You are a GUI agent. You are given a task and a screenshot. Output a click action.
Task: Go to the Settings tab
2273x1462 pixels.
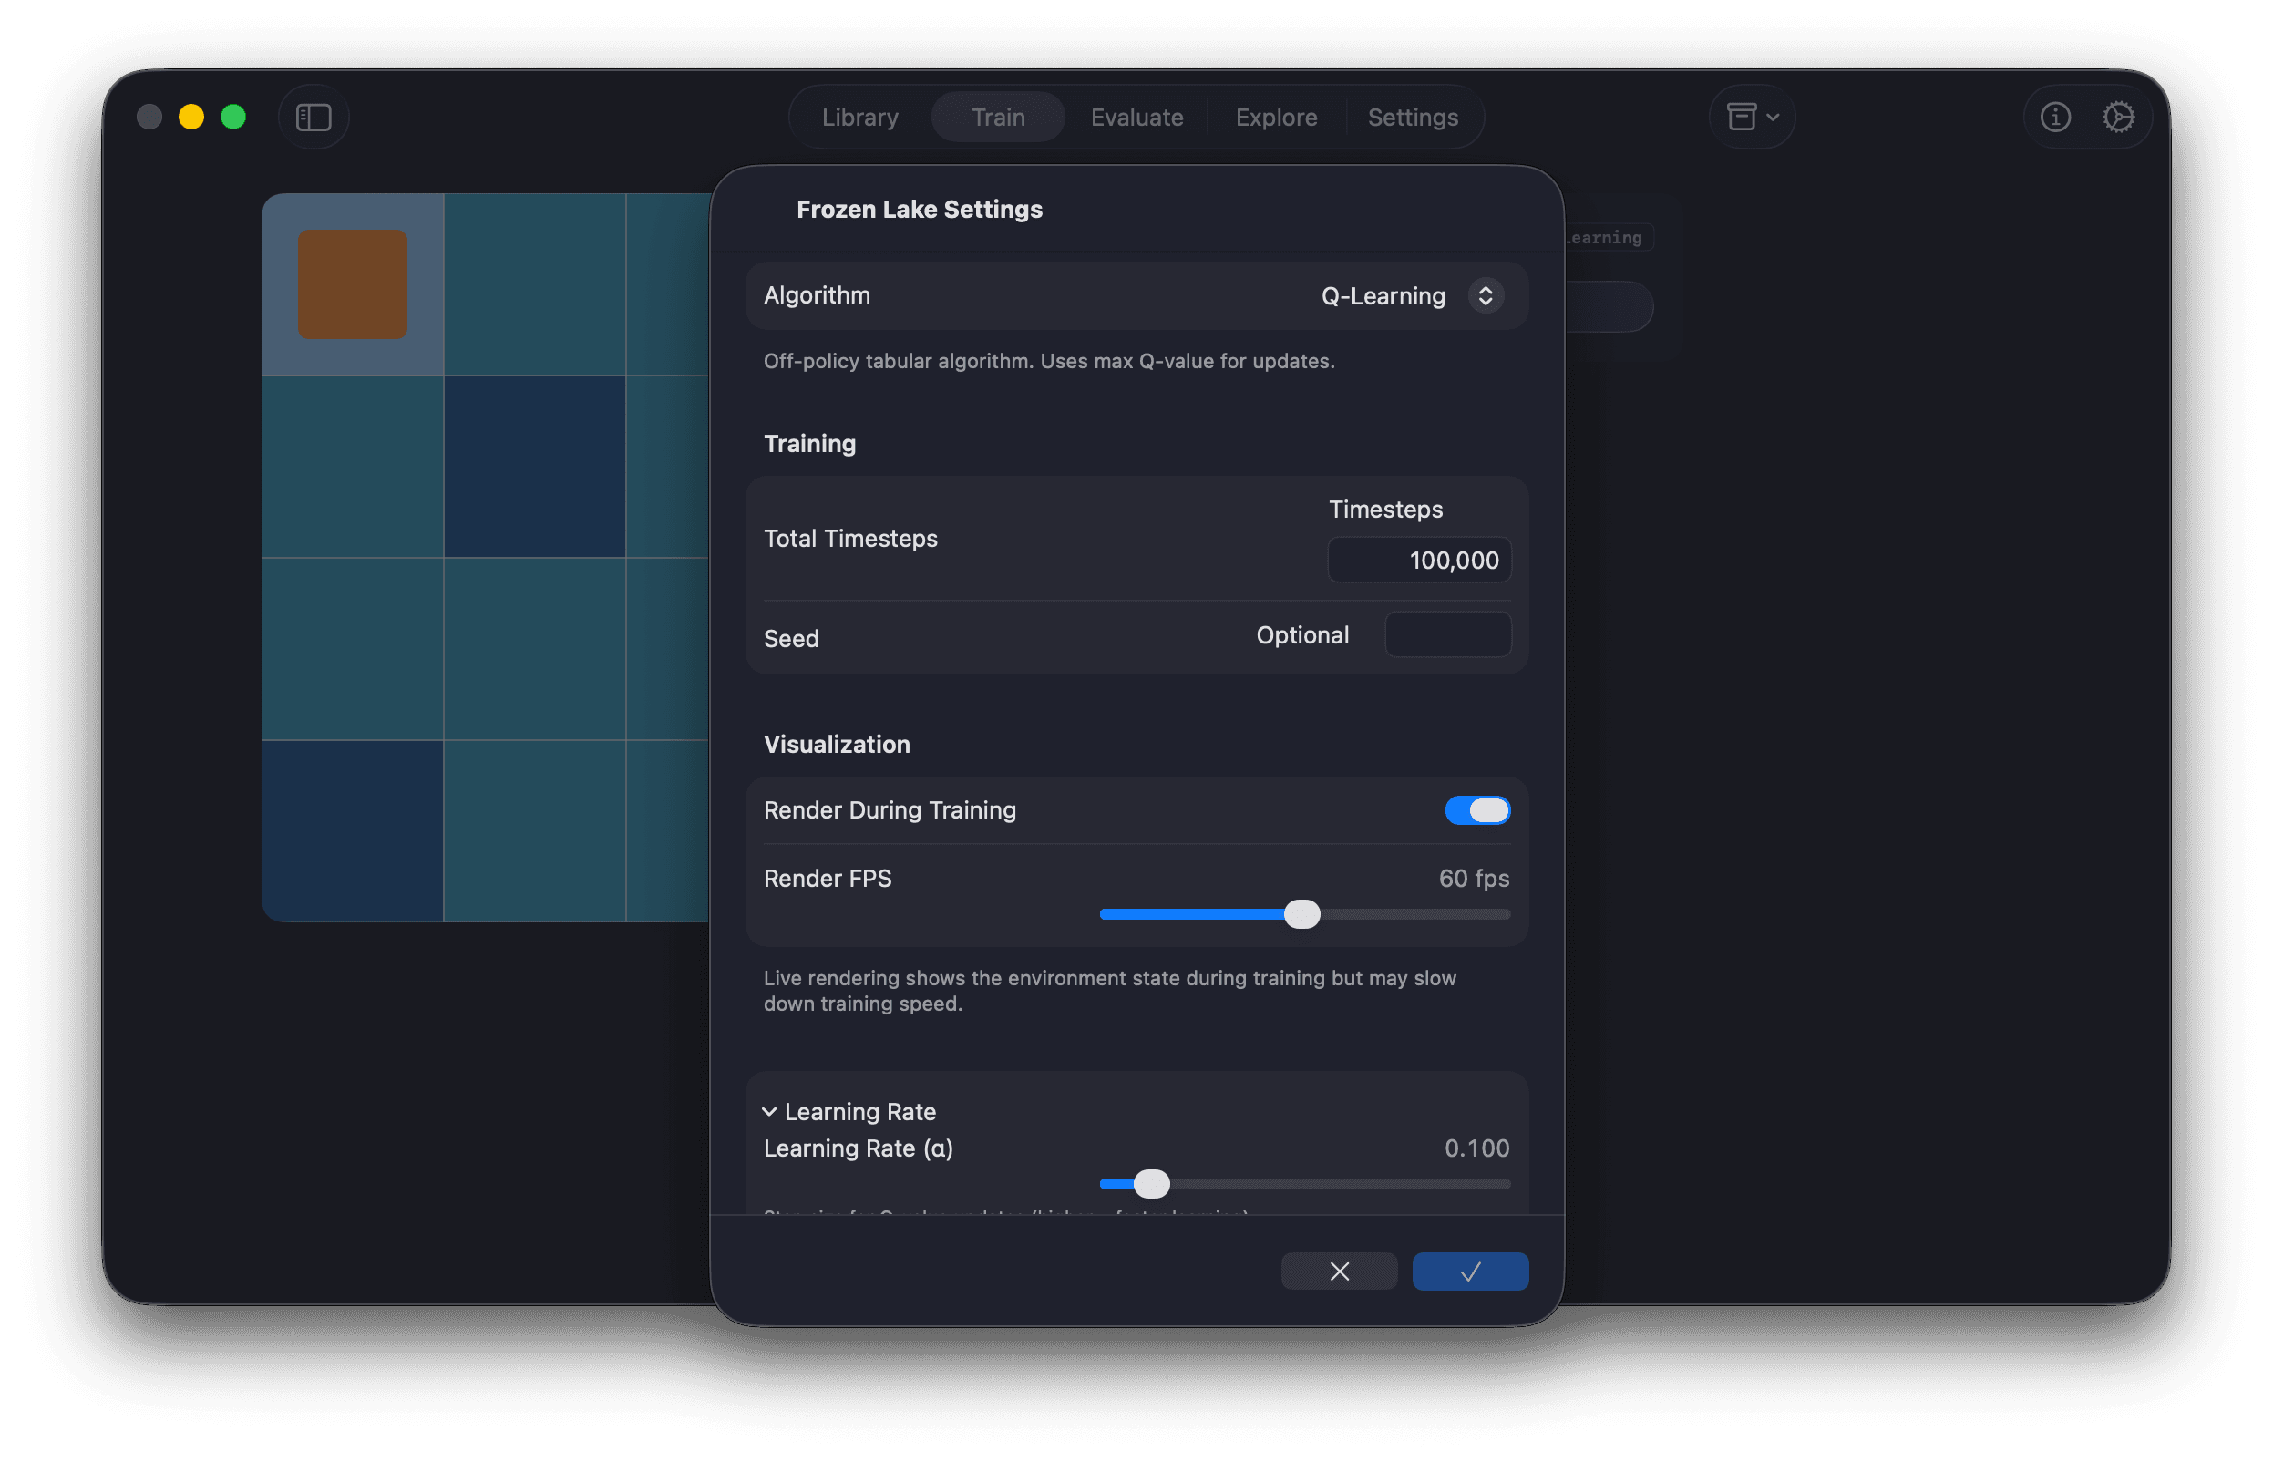[1413, 117]
